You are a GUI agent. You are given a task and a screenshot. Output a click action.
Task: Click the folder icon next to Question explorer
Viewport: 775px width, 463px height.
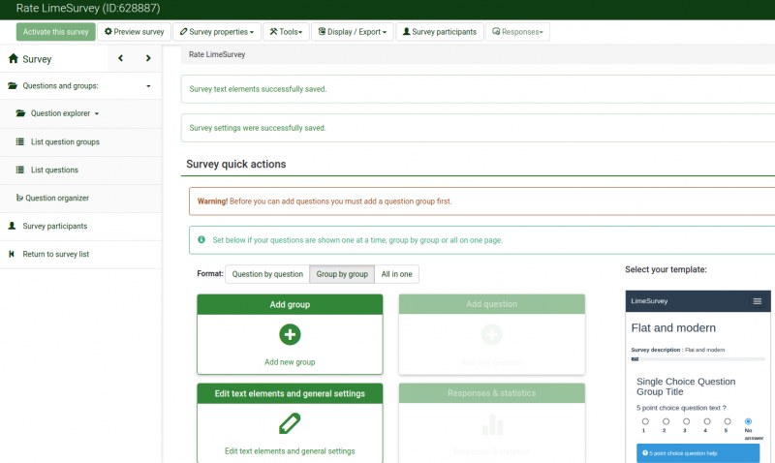point(20,113)
